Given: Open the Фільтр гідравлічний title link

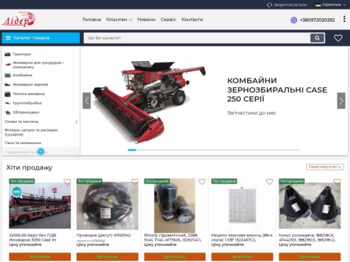Looking at the screenshot, I should [173, 237].
